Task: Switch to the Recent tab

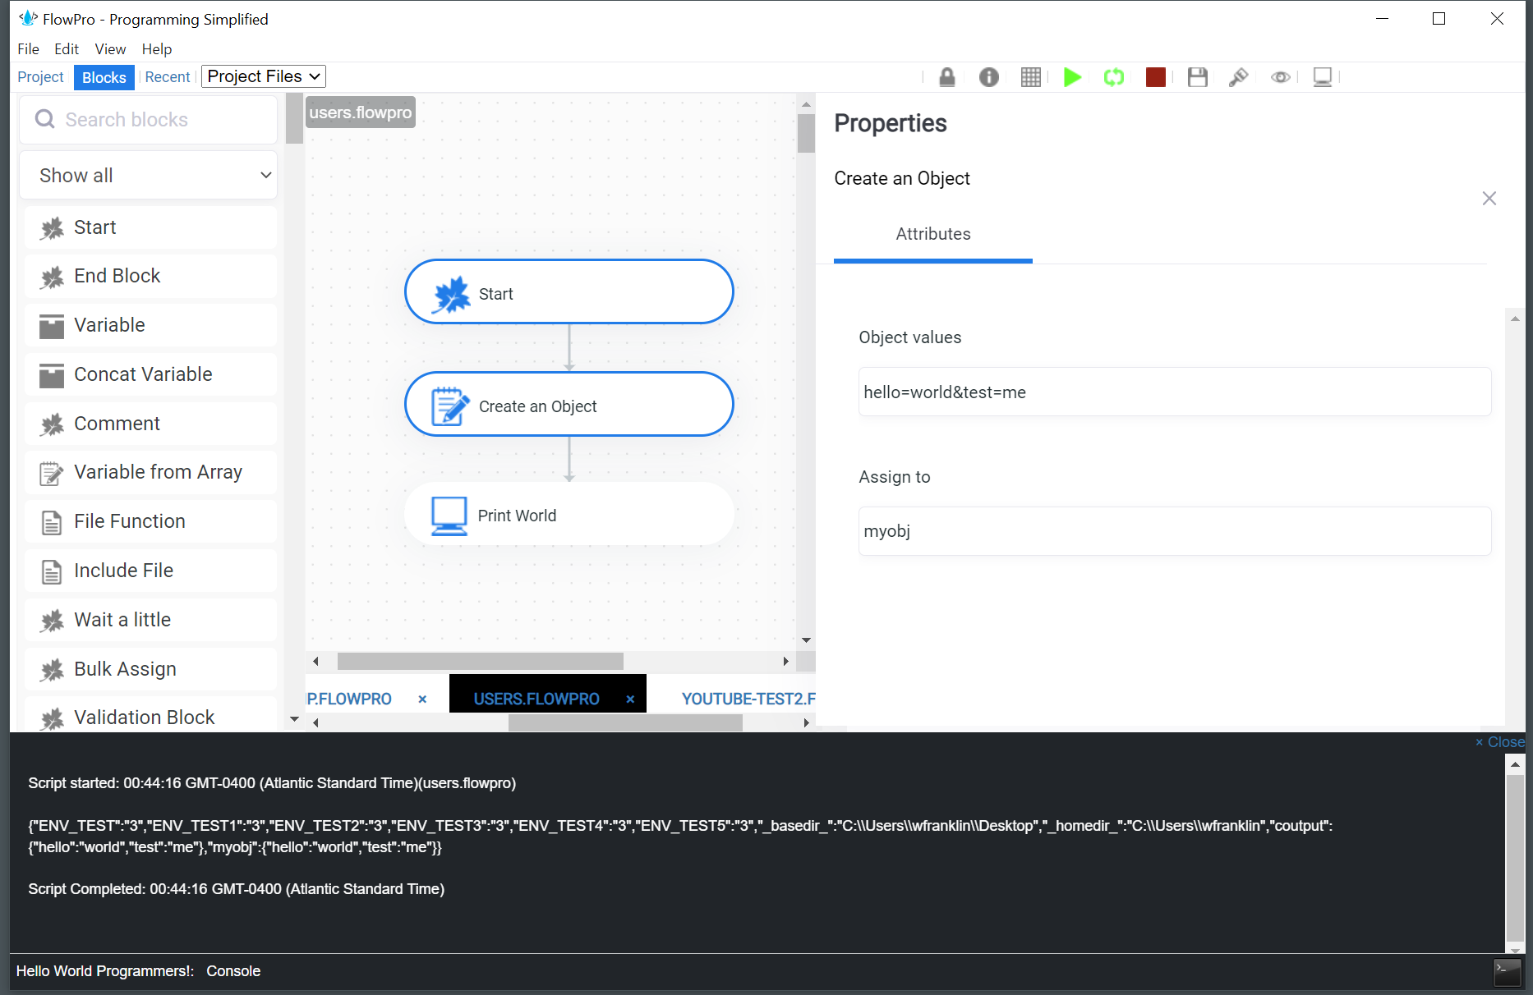Action: click(x=168, y=77)
